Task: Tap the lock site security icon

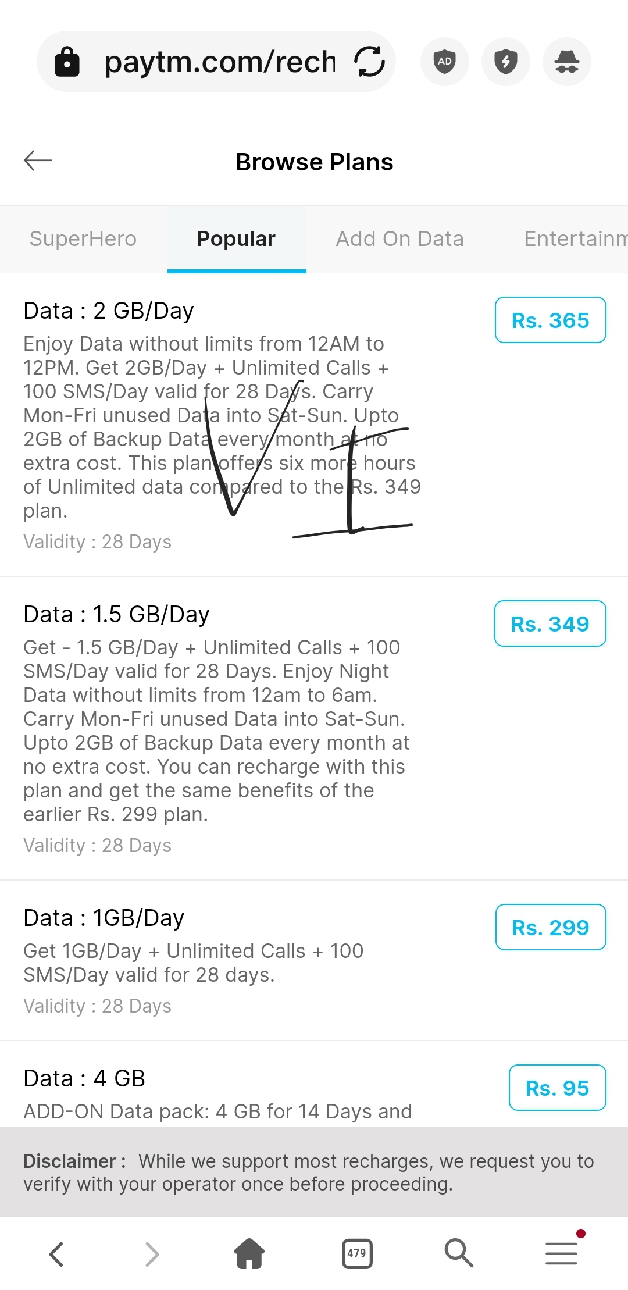Action: (x=67, y=61)
